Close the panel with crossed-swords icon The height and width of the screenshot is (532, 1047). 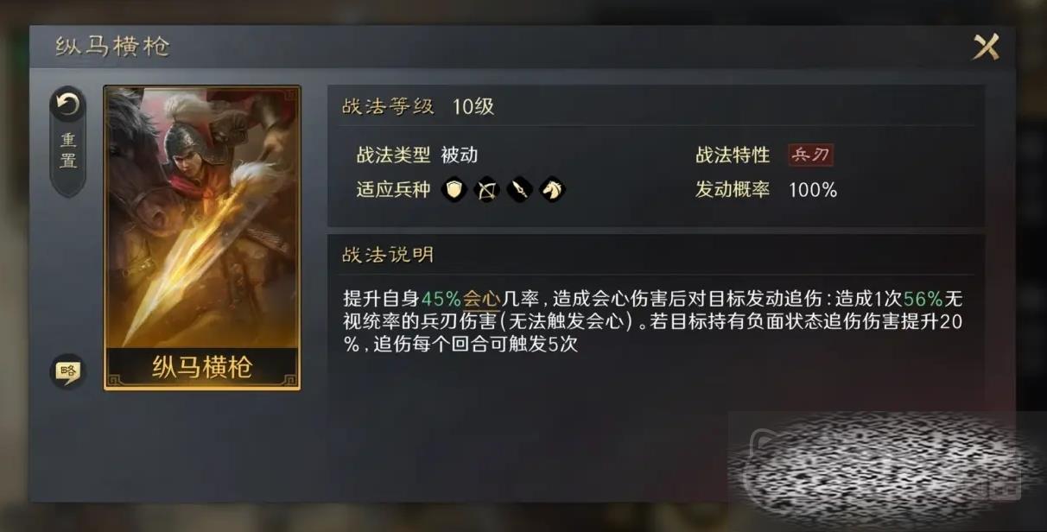click(986, 47)
